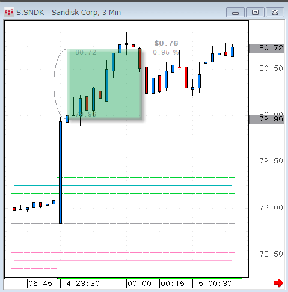Viewport: 288px width, 292px height.
Task: Maximize the Sandisk Corp chart window
Action: point(255,13)
